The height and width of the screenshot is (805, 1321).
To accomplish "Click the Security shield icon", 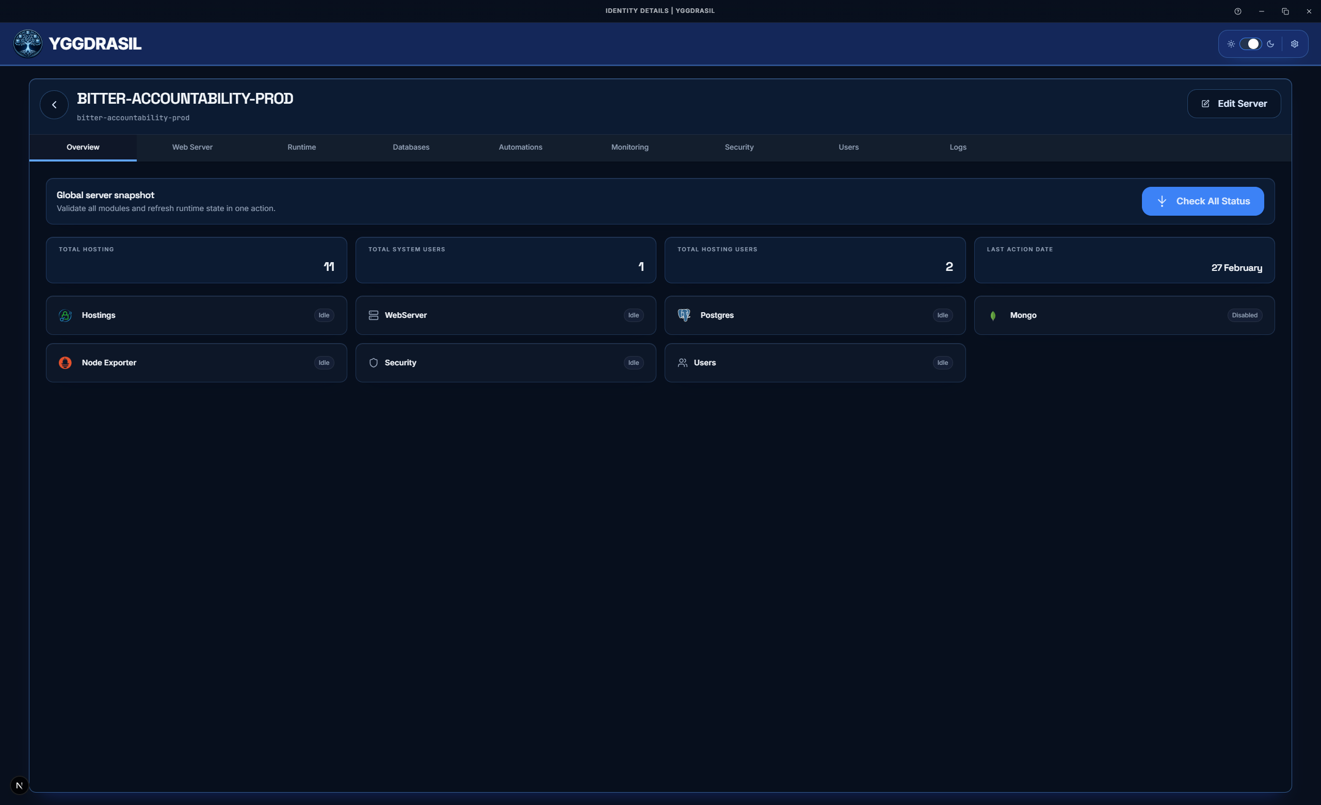I will (373, 363).
